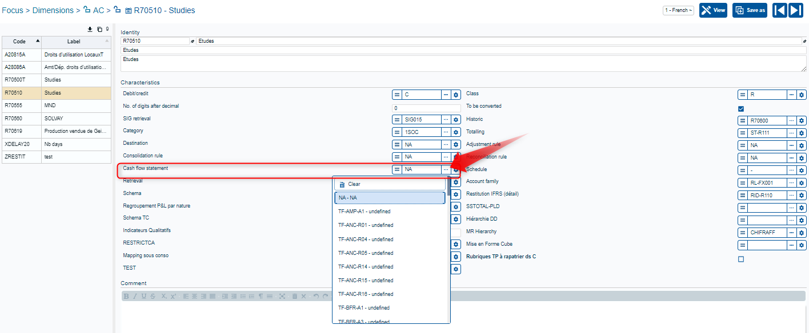
Task: Open the gear settings for SIG retrieval
Action: point(456,120)
